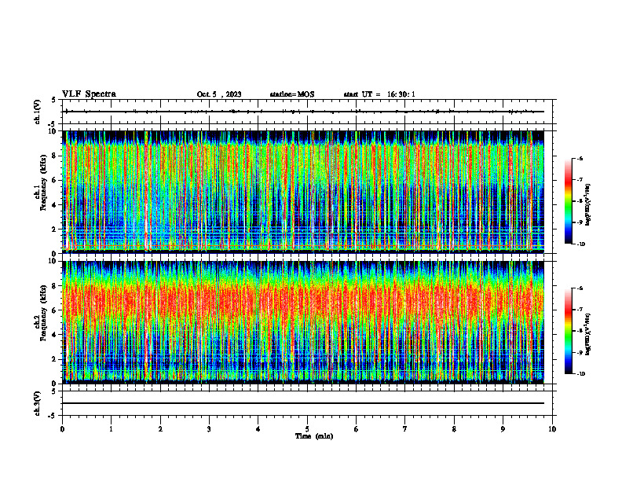Image resolution: width=622 pixels, height=481 pixels.
Task: Click the time axis tick label "6"
Action: (357, 429)
